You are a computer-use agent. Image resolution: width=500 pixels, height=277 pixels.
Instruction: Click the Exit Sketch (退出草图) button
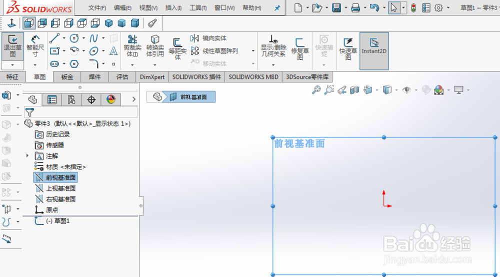[x=13, y=46]
